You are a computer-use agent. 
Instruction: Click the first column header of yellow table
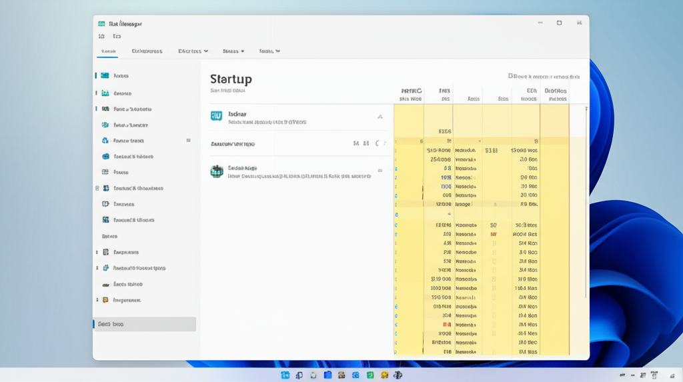410,95
